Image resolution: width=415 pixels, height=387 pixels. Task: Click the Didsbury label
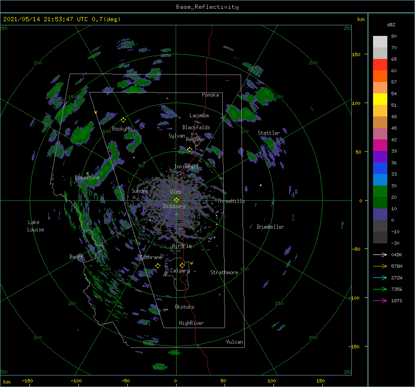[x=174, y=206]
